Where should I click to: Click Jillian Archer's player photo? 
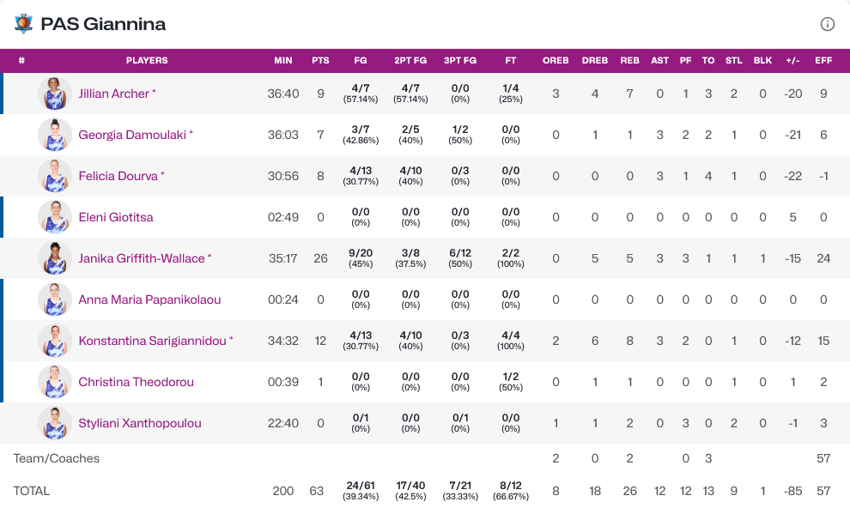[x=55, y=94]
